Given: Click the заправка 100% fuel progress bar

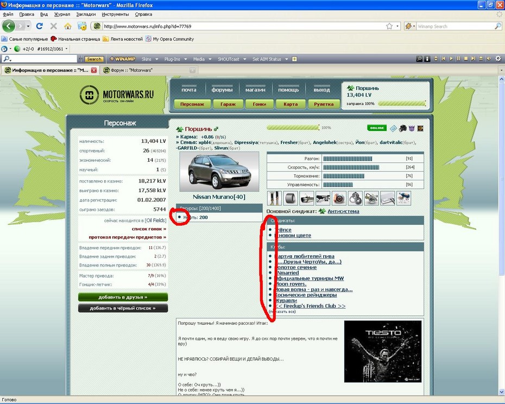Looking at the screenshot, I should [402, 103].
